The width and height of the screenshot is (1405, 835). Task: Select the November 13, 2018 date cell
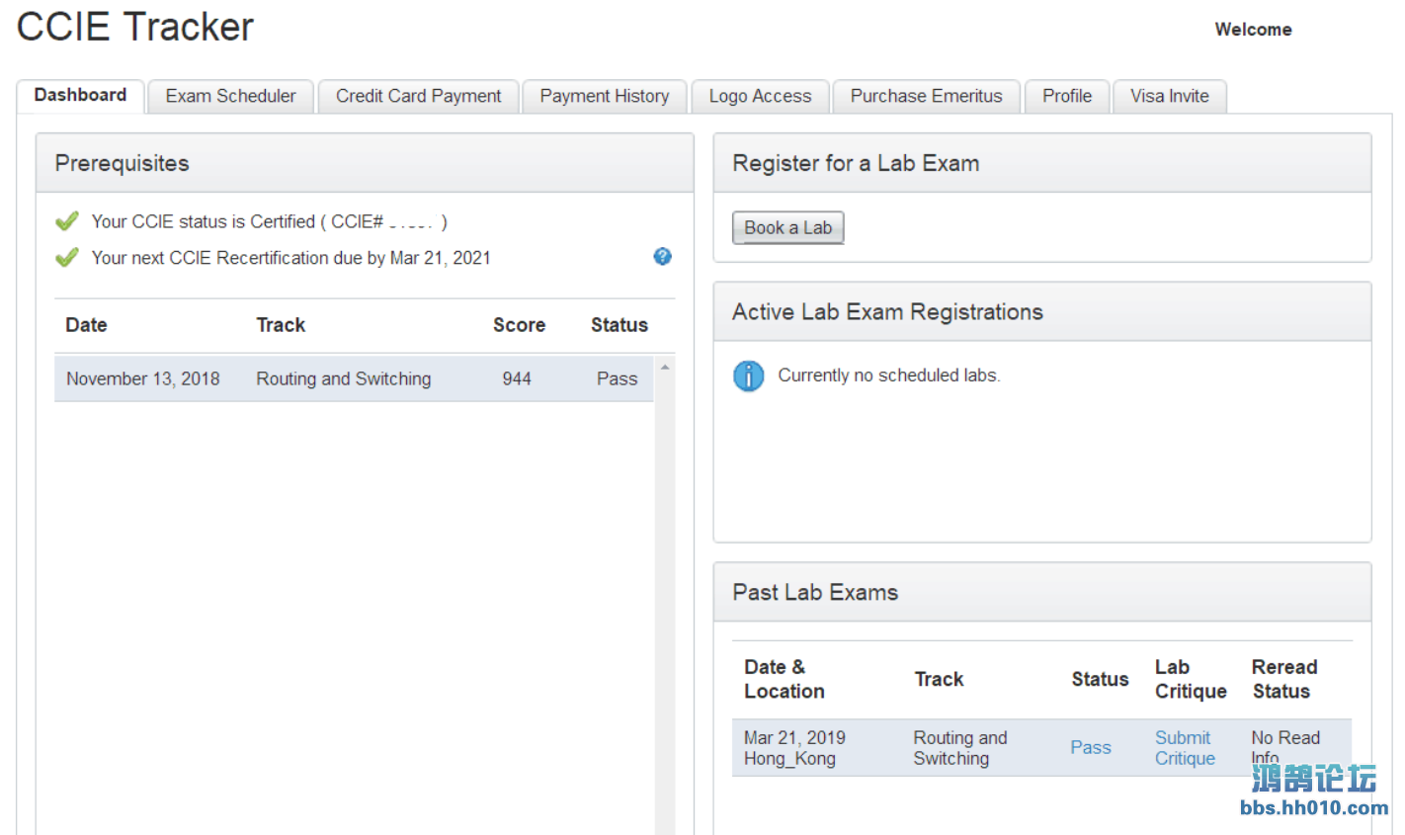(x=143, y=378)
